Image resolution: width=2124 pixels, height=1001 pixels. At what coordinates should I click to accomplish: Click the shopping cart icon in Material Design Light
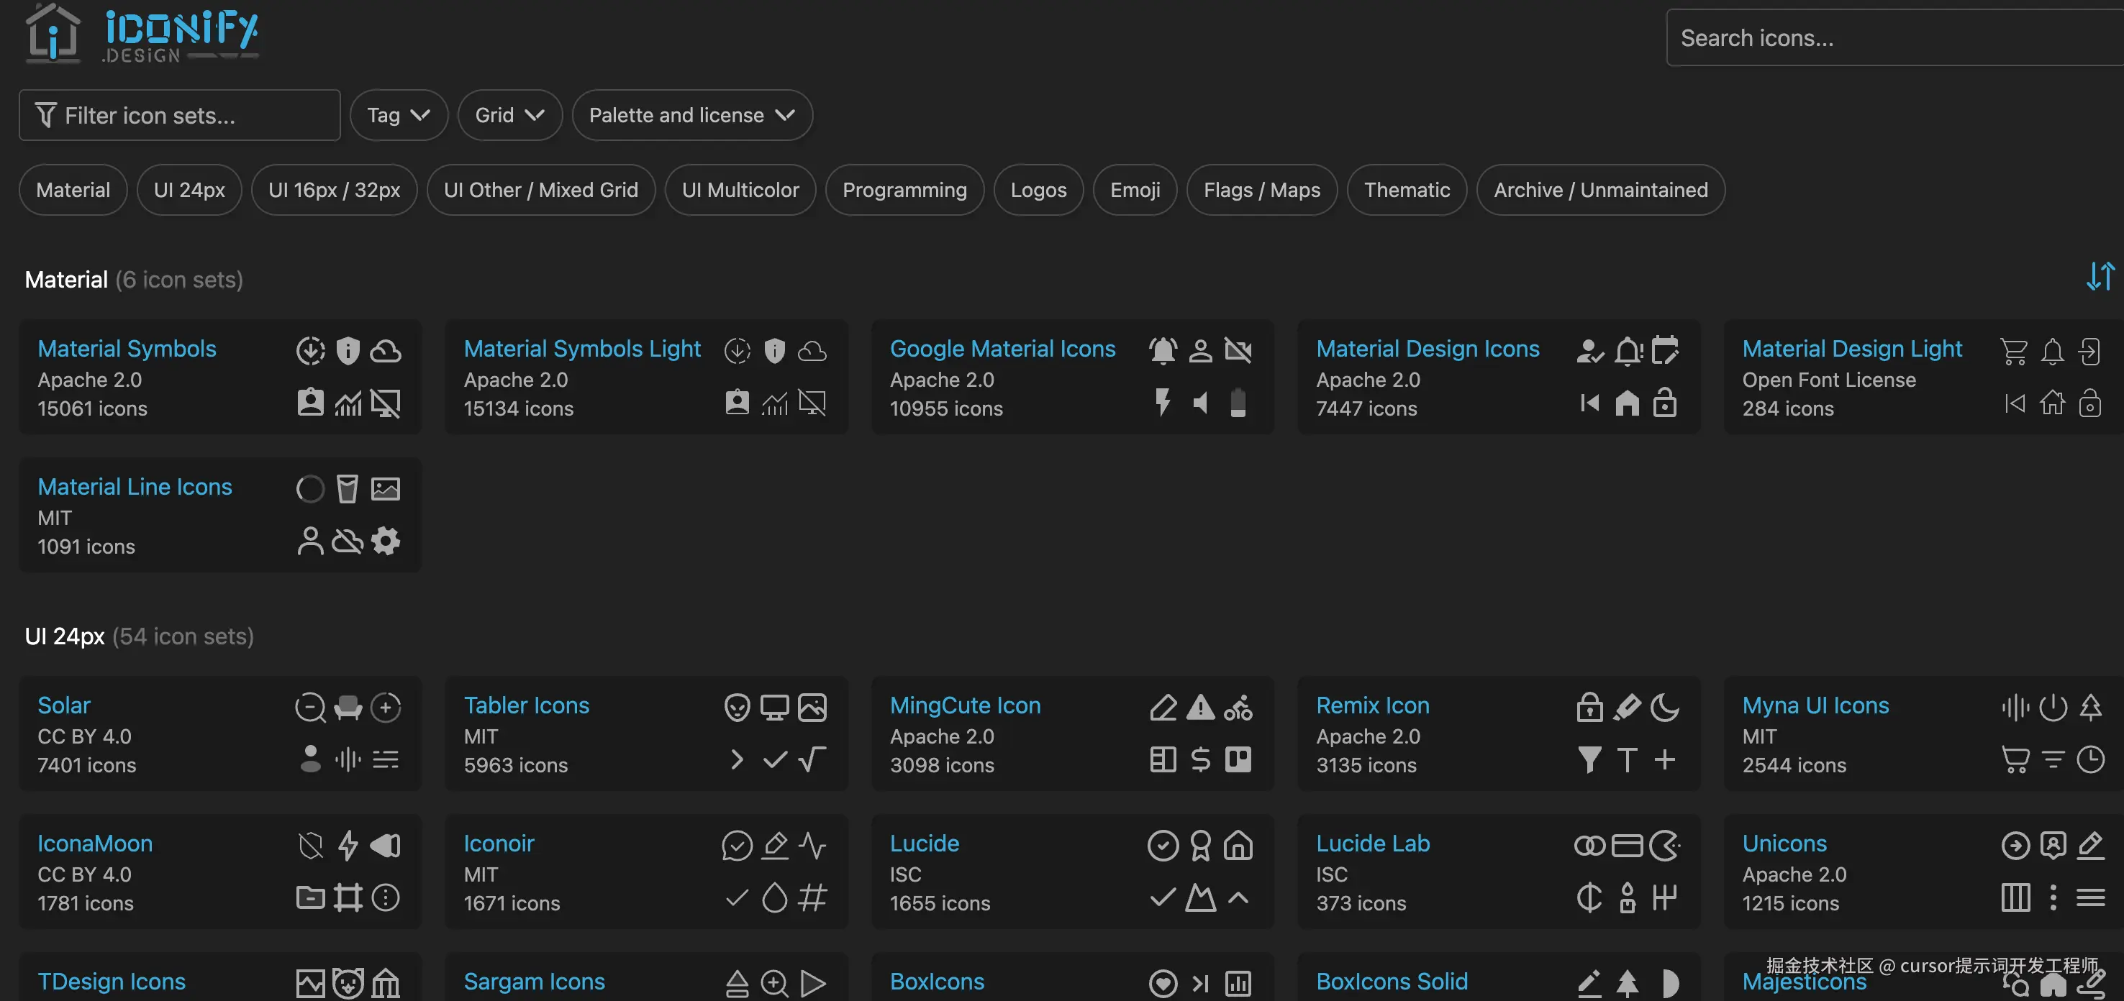2015,351
